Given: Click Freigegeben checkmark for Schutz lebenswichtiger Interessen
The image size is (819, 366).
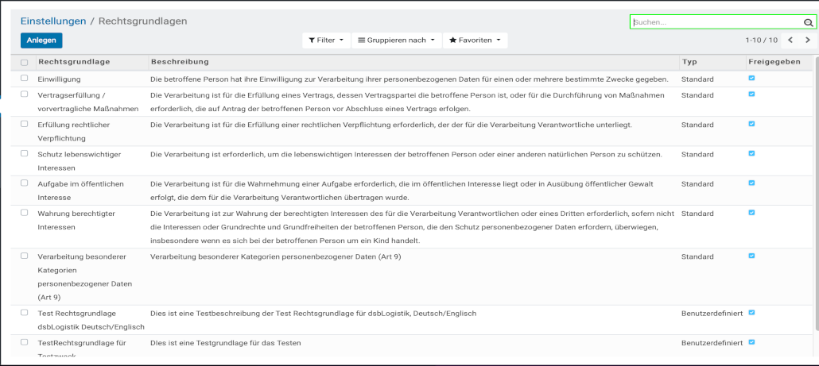Looking at the screenshot, I should (x=751, y=152).
